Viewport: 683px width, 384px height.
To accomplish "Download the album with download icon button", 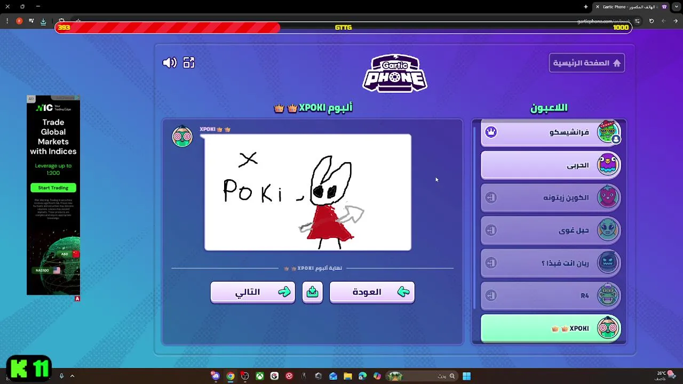I will (x=313, y=292).
